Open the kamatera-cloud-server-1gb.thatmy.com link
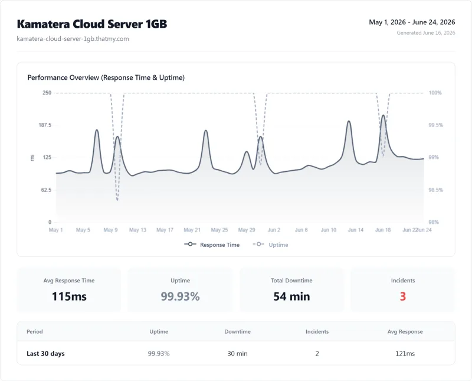Screen dimensions: 472x381 point(73,38)
